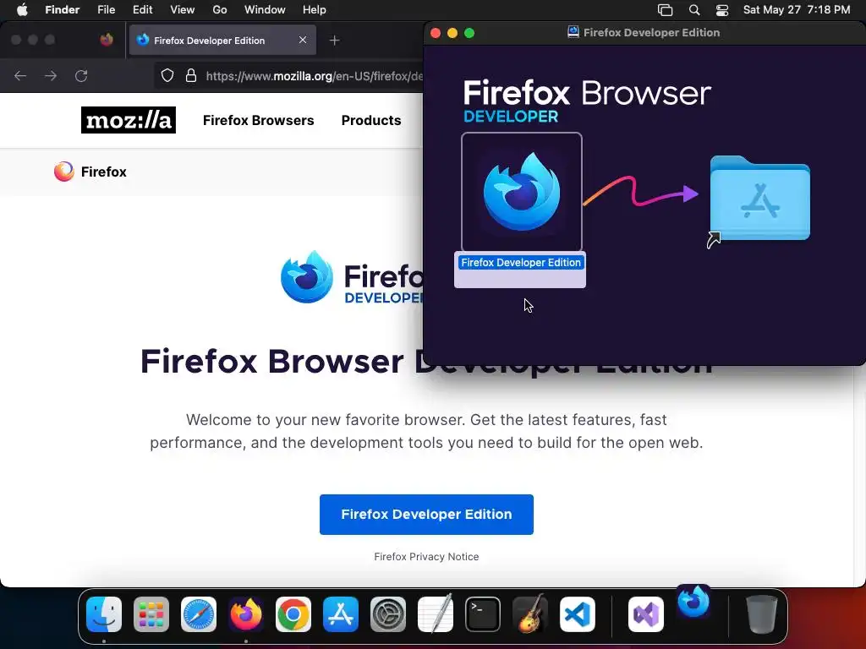This screenshot has height=649, width=866.
Task: Open GarageBand from the Dock
Action: tap(530, 614)
